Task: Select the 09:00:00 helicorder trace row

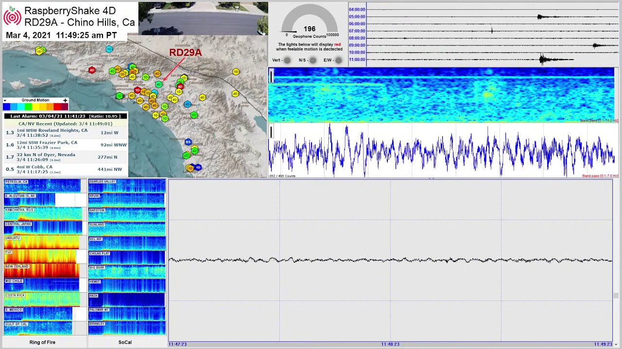Action: tap(484, 45)
